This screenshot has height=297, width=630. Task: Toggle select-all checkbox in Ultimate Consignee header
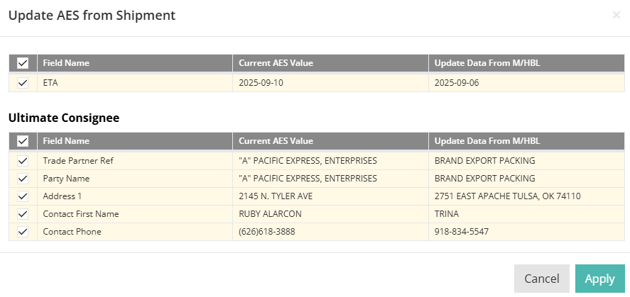pos(23,141)
